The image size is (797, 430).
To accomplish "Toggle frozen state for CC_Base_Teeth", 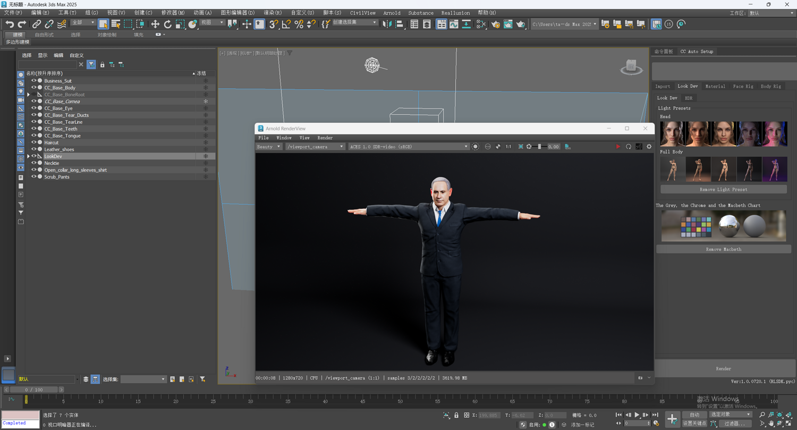I will click(x=206, y=129).
